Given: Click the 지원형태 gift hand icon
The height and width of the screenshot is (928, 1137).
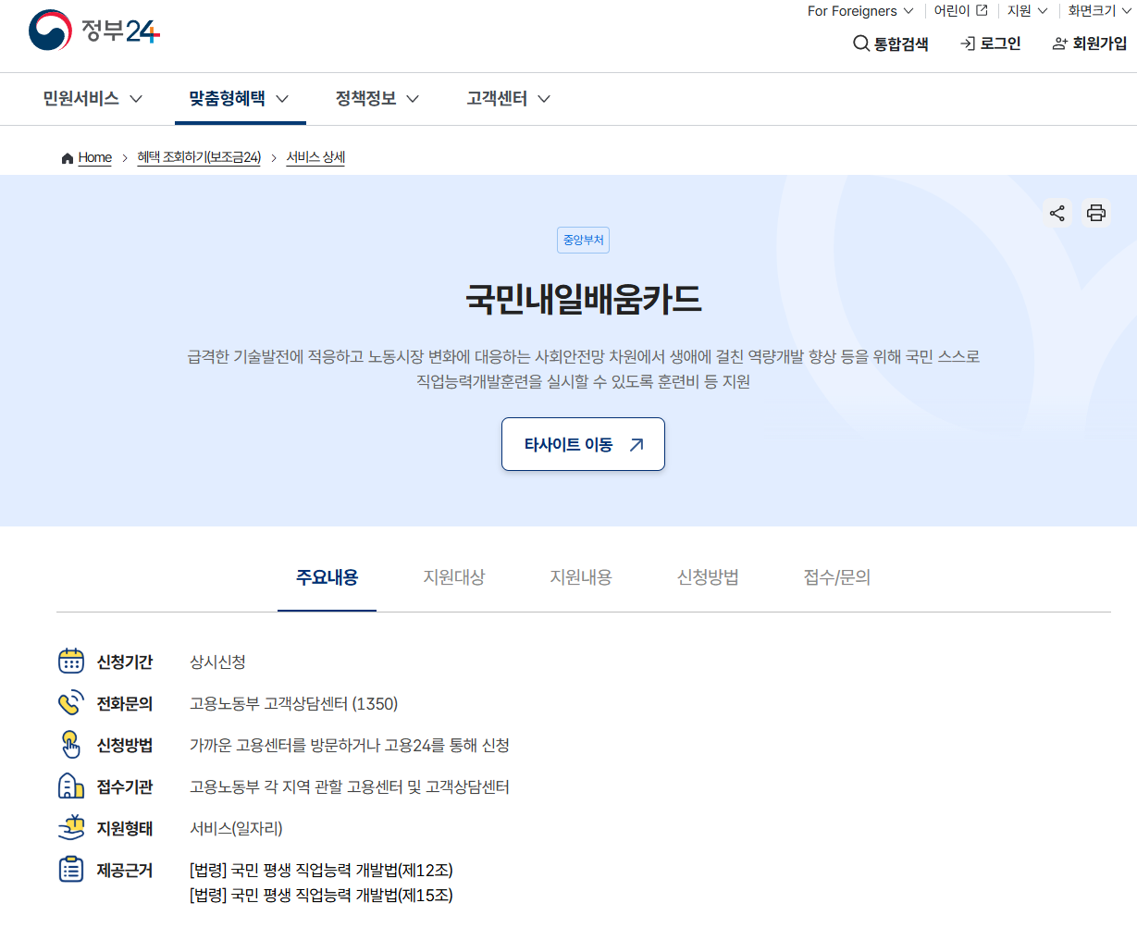Looking at the screenshot, I should [71, 828].
